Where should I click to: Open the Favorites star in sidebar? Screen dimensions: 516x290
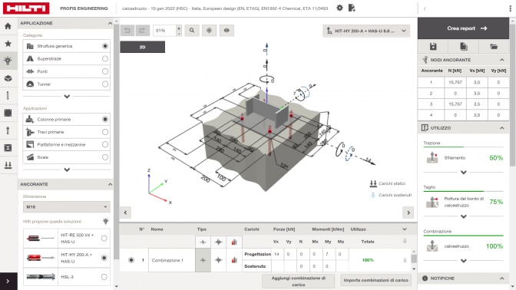(8, 44)
